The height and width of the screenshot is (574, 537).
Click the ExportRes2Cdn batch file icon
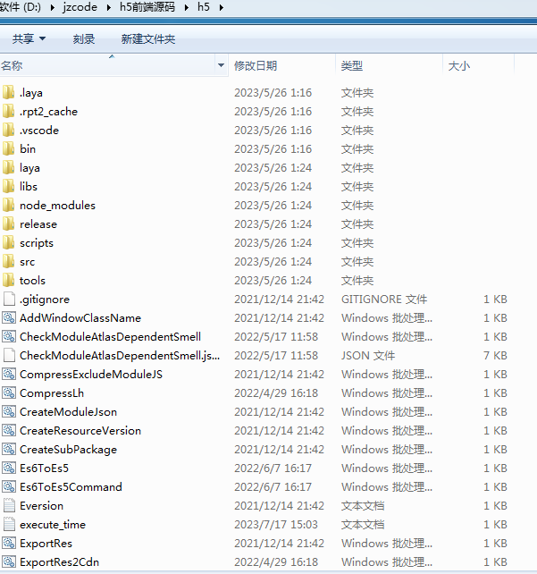(x=9, y=561)
